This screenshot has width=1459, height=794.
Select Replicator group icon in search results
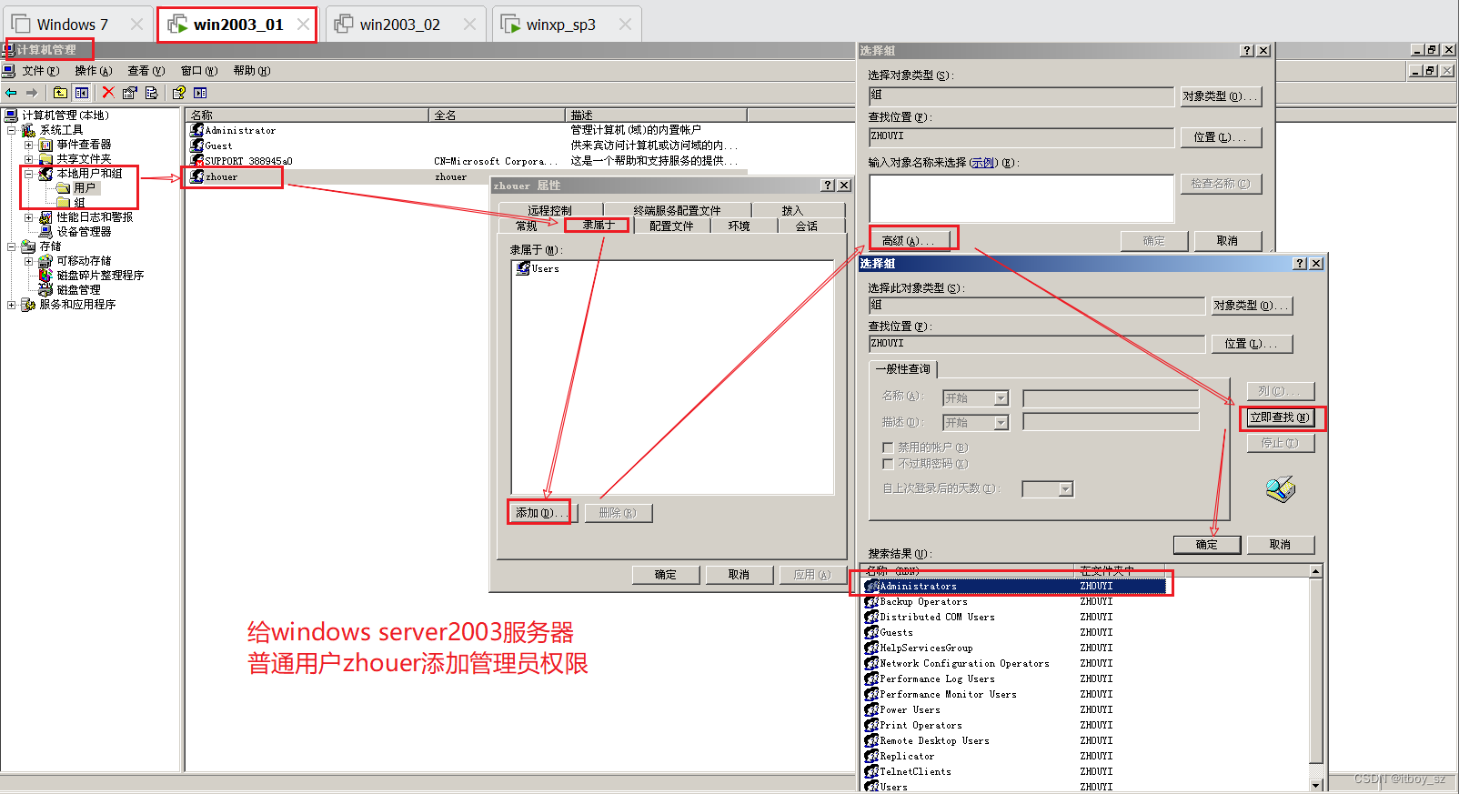click(x=871, y=756)
